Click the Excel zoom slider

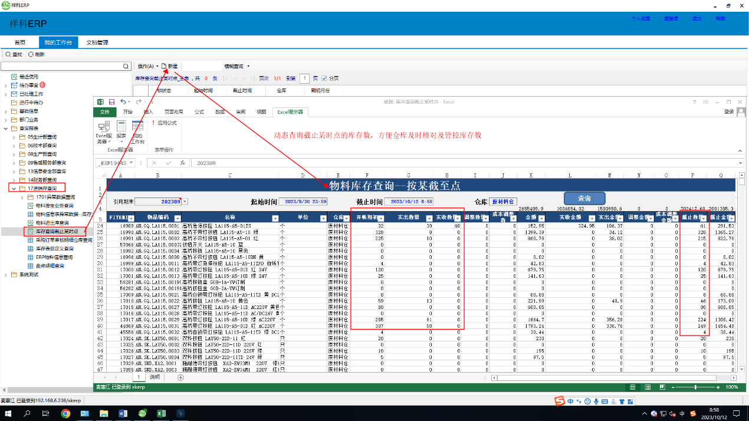point(696,387)
